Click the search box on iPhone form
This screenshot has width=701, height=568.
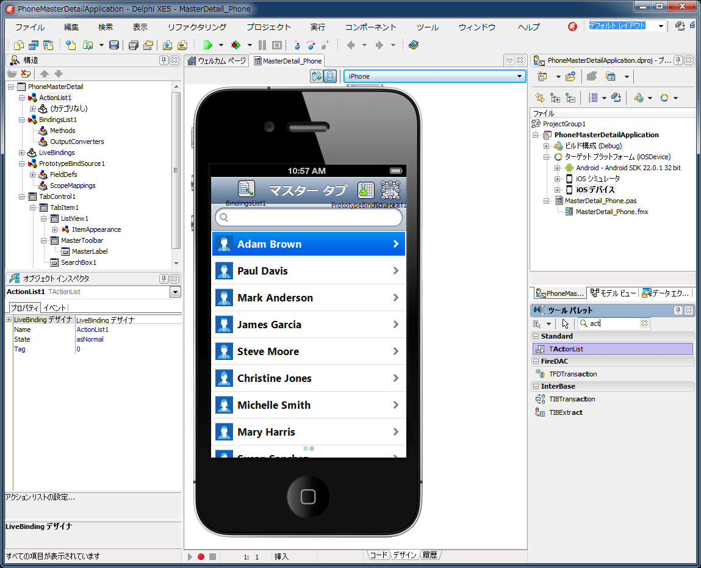[x=309, y=218]
